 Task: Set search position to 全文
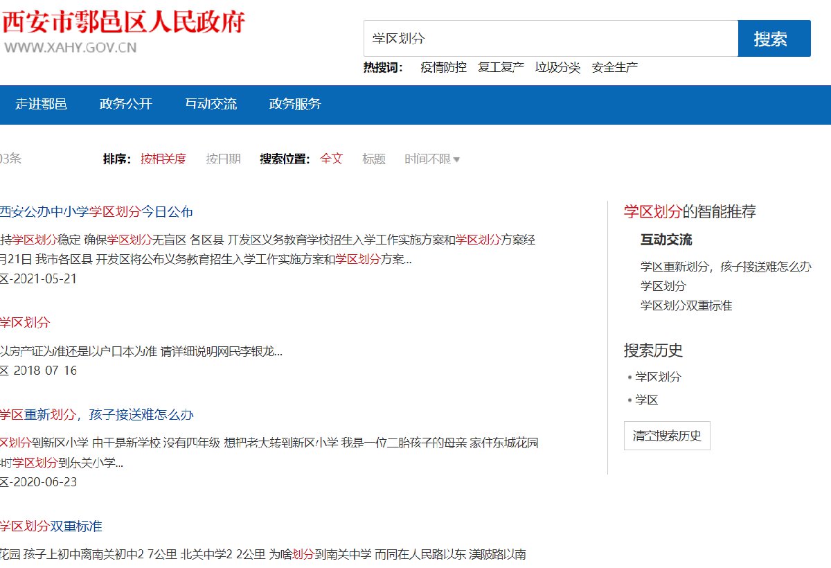pyautogui.click(x=331, y=159)
